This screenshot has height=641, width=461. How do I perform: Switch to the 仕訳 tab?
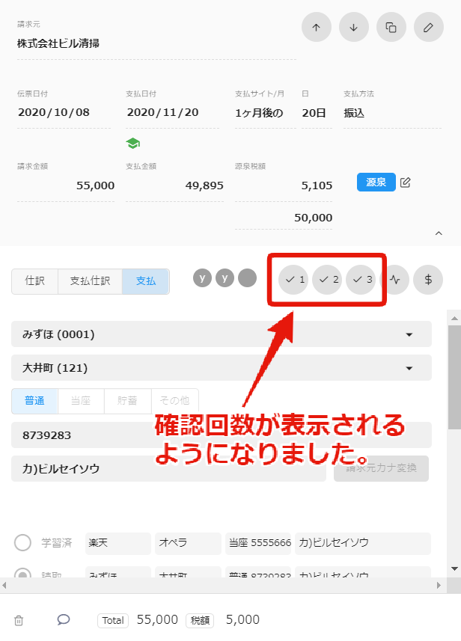click(x=34, y=281)
